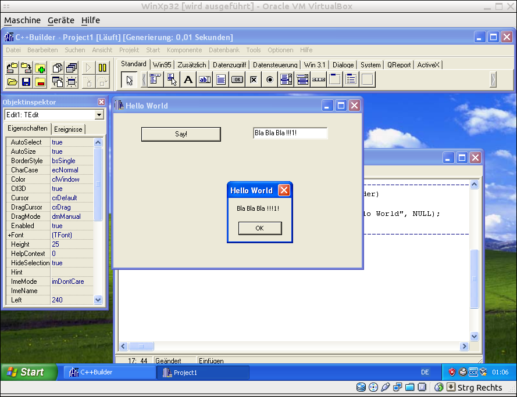This screenshot has width=517, height=397.
Task: Choose the Edit component icon
Action: pyautogui.click(x=205, y=80)
